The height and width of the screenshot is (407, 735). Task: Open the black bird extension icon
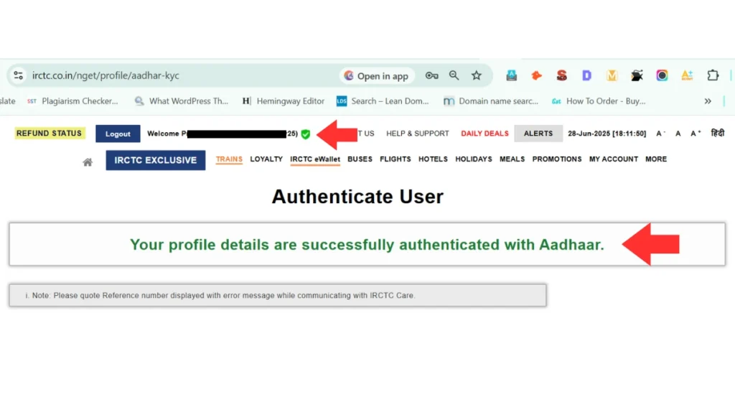tap(637, 75)
